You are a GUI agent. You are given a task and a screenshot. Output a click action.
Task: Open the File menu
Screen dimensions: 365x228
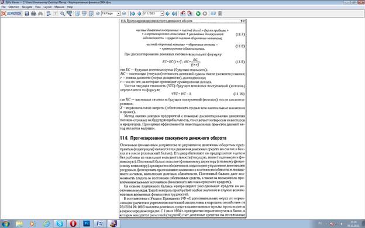(x=4, y=7)
